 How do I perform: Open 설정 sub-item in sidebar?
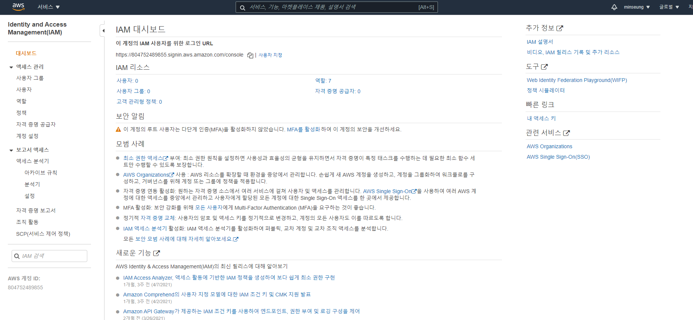point(30,196)
